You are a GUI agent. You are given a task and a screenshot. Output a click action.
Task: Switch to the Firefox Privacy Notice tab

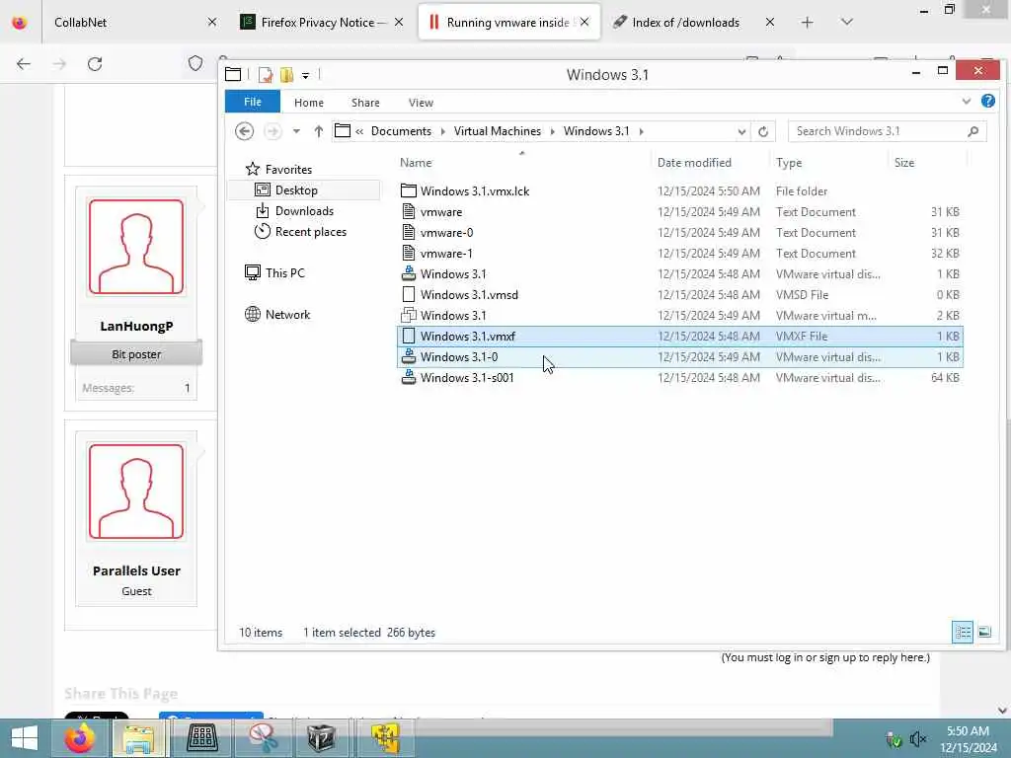[323, 22]
